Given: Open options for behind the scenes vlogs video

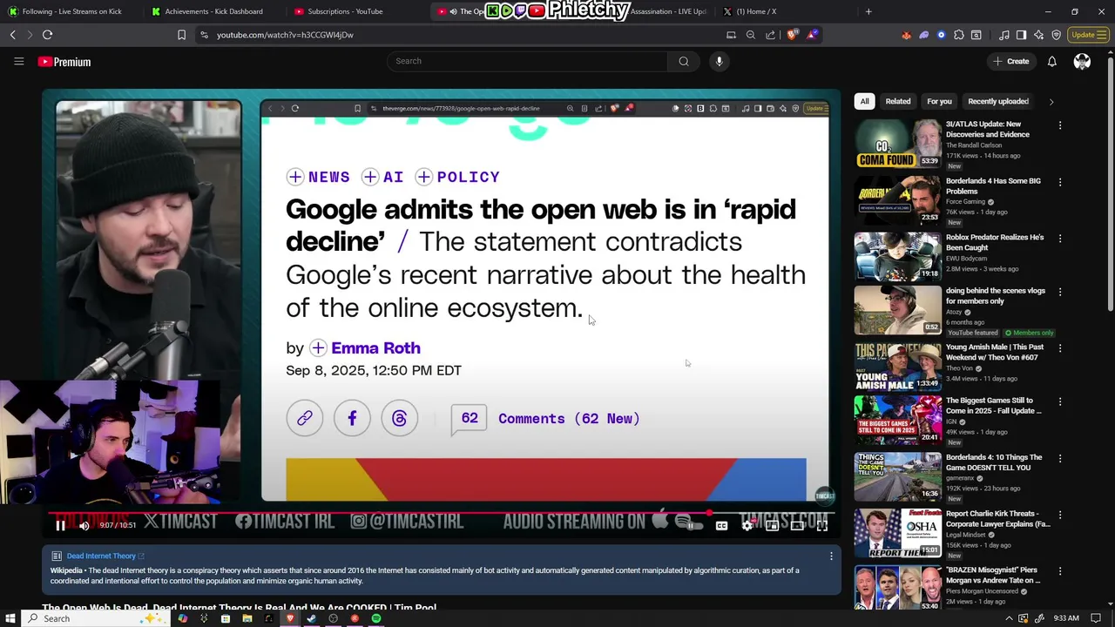Looking at the screenshot, I should [x=1060, y=292].
